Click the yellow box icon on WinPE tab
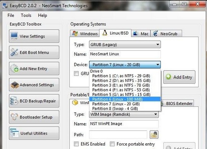The image size is (207, 149). [x=75, y=102]
